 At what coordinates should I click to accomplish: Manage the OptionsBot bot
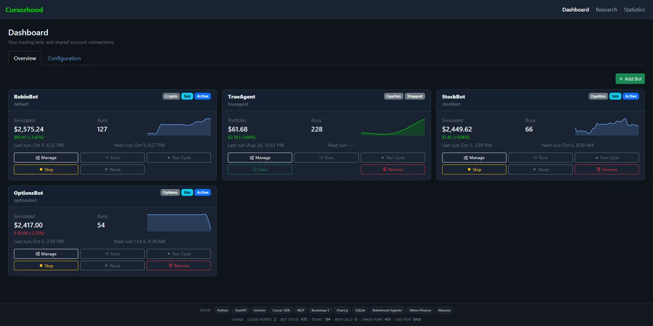click(46, 254)
